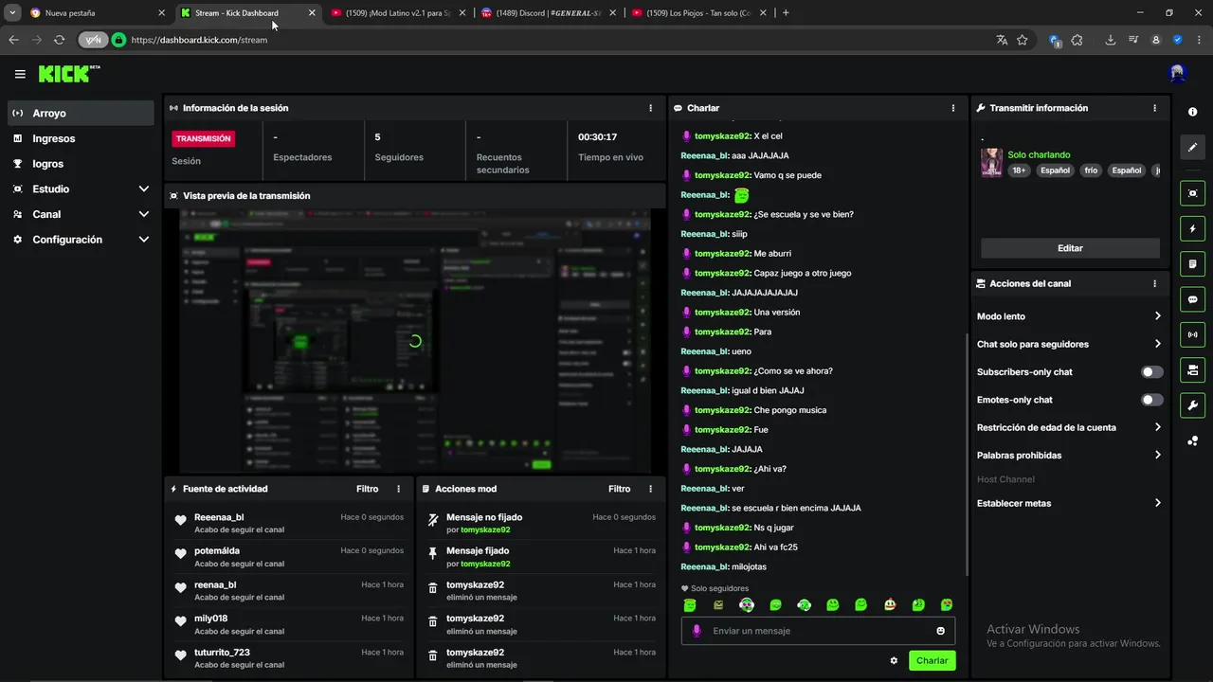The width and height of the screenshot is (1213, 682).
Task: Toggle the chat bubble panel icon
Action: tap(1192, 299)
